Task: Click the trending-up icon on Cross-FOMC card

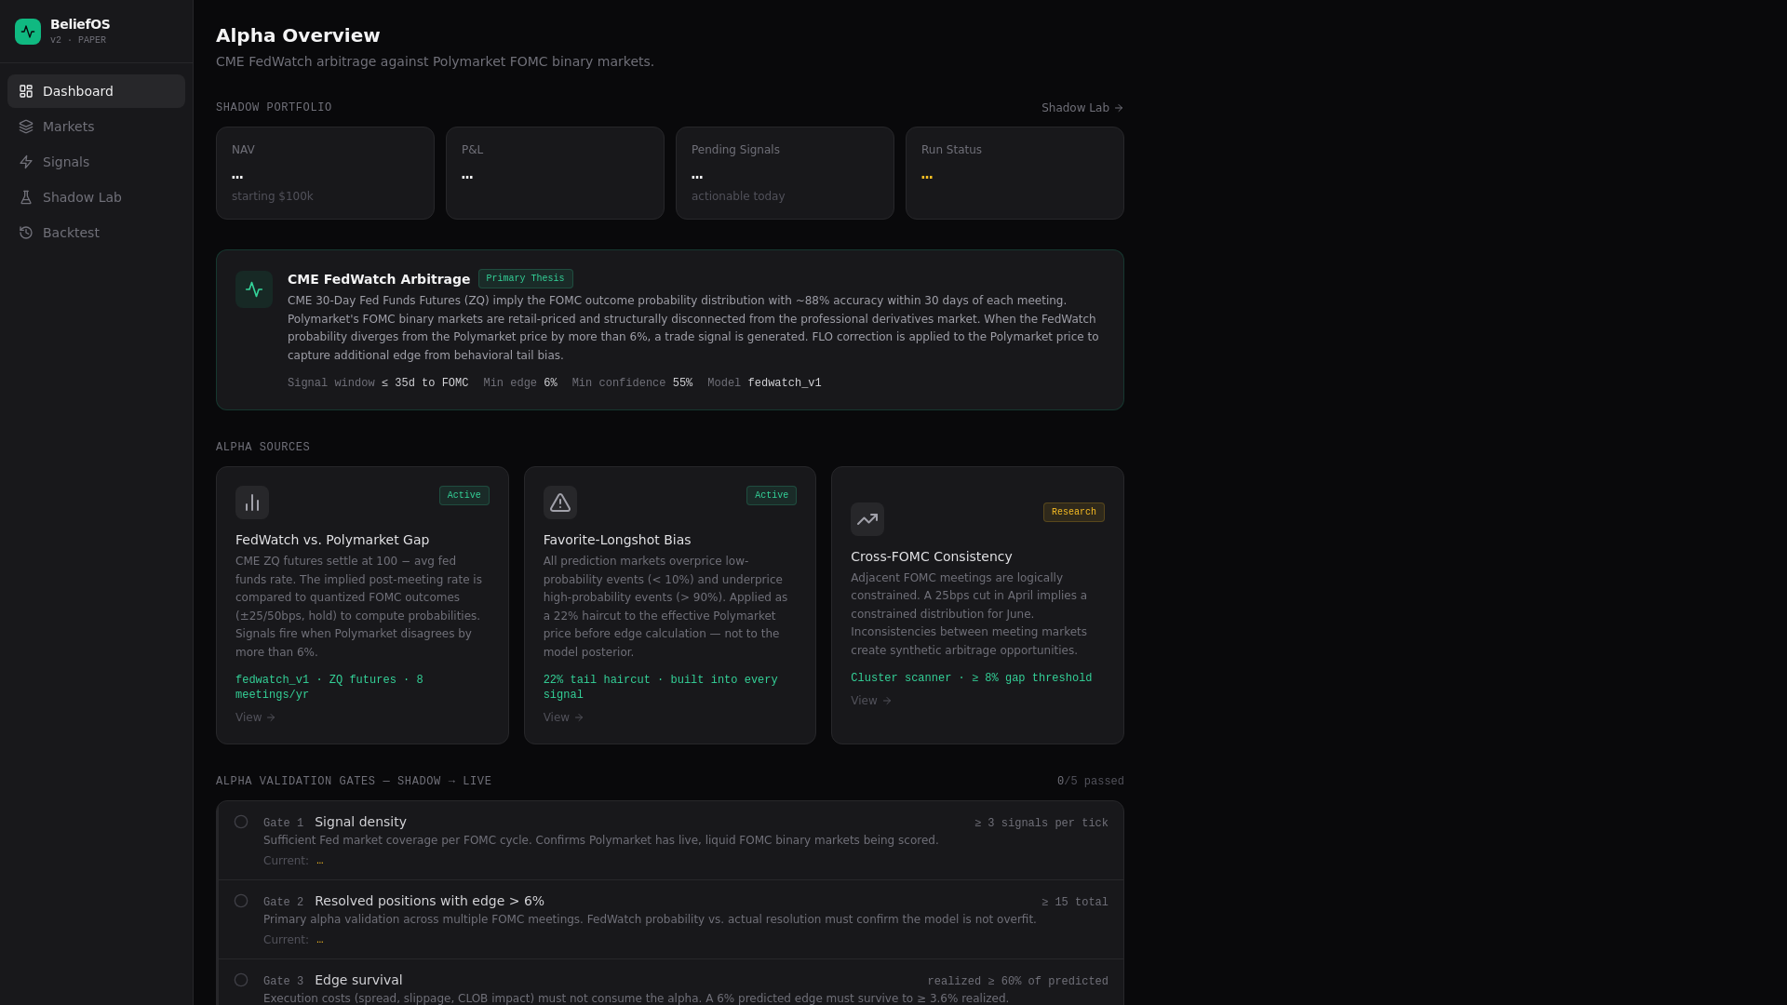Action: [867, 519]
